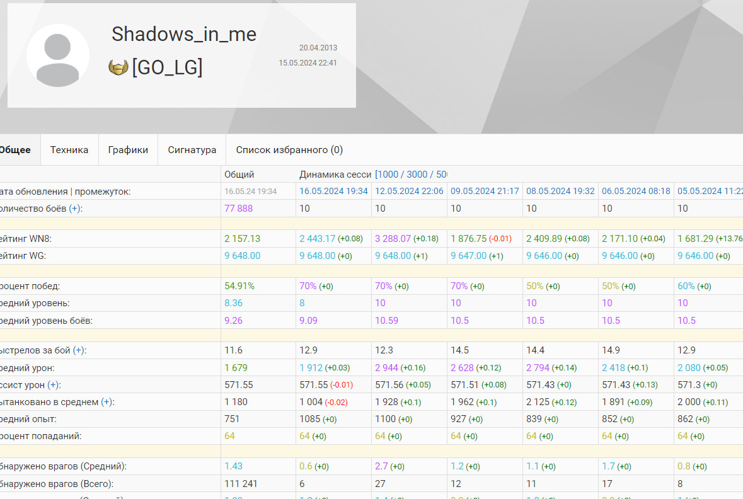Click the Shadows_in_me player name
Viewport: 743px width, 499px height.
pos(184,34)
